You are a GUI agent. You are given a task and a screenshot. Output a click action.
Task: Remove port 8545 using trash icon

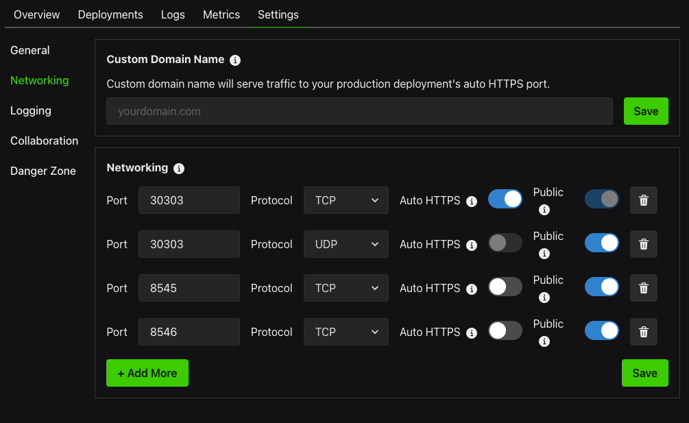click(643, 288)
